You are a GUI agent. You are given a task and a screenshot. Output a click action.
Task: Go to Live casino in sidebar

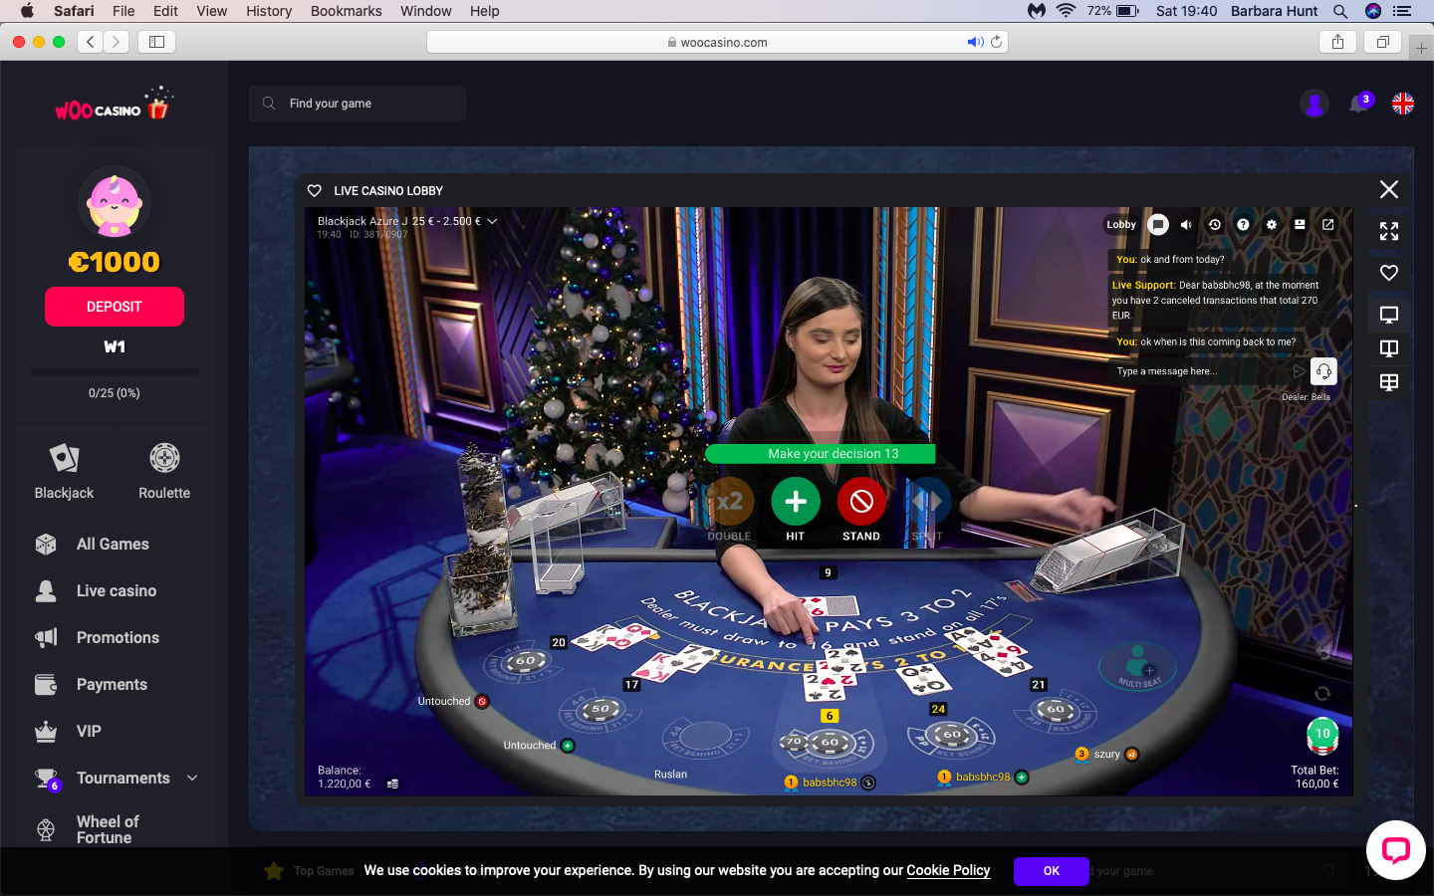(x=117, y=591)
